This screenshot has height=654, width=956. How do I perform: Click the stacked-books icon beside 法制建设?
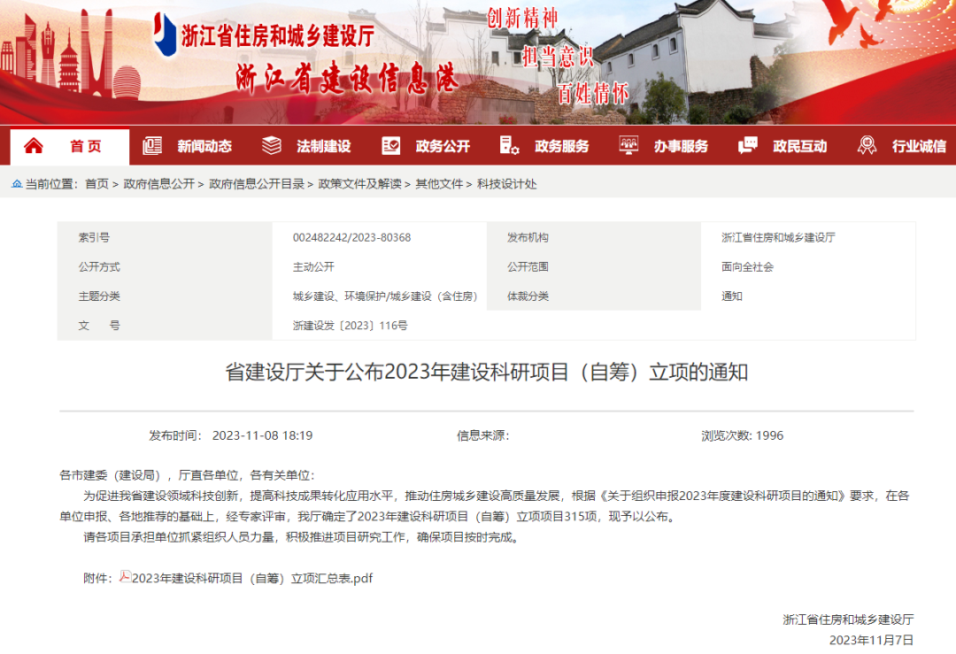click(x=272, y=146)
